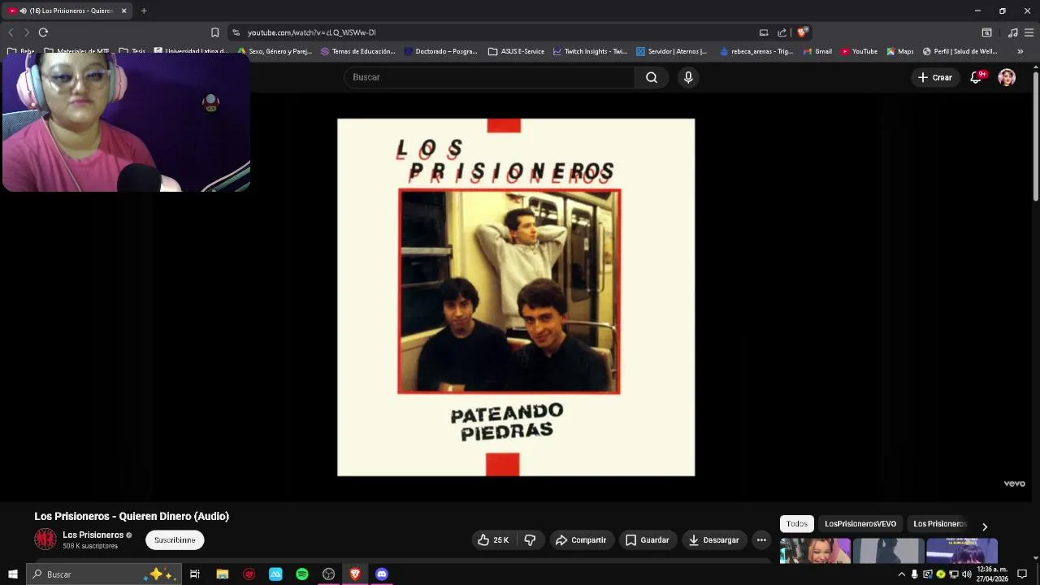Open the ASUS E-Service bookmark folder
This screenshot has height=585, width=1040.
516,51
